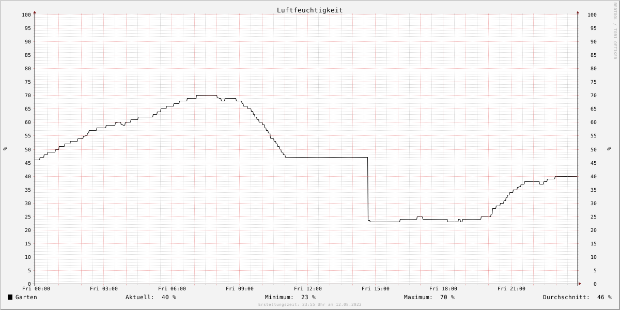620x310 pixels.
Task: Click the 90 label on left axis
Action: point(28,42)
